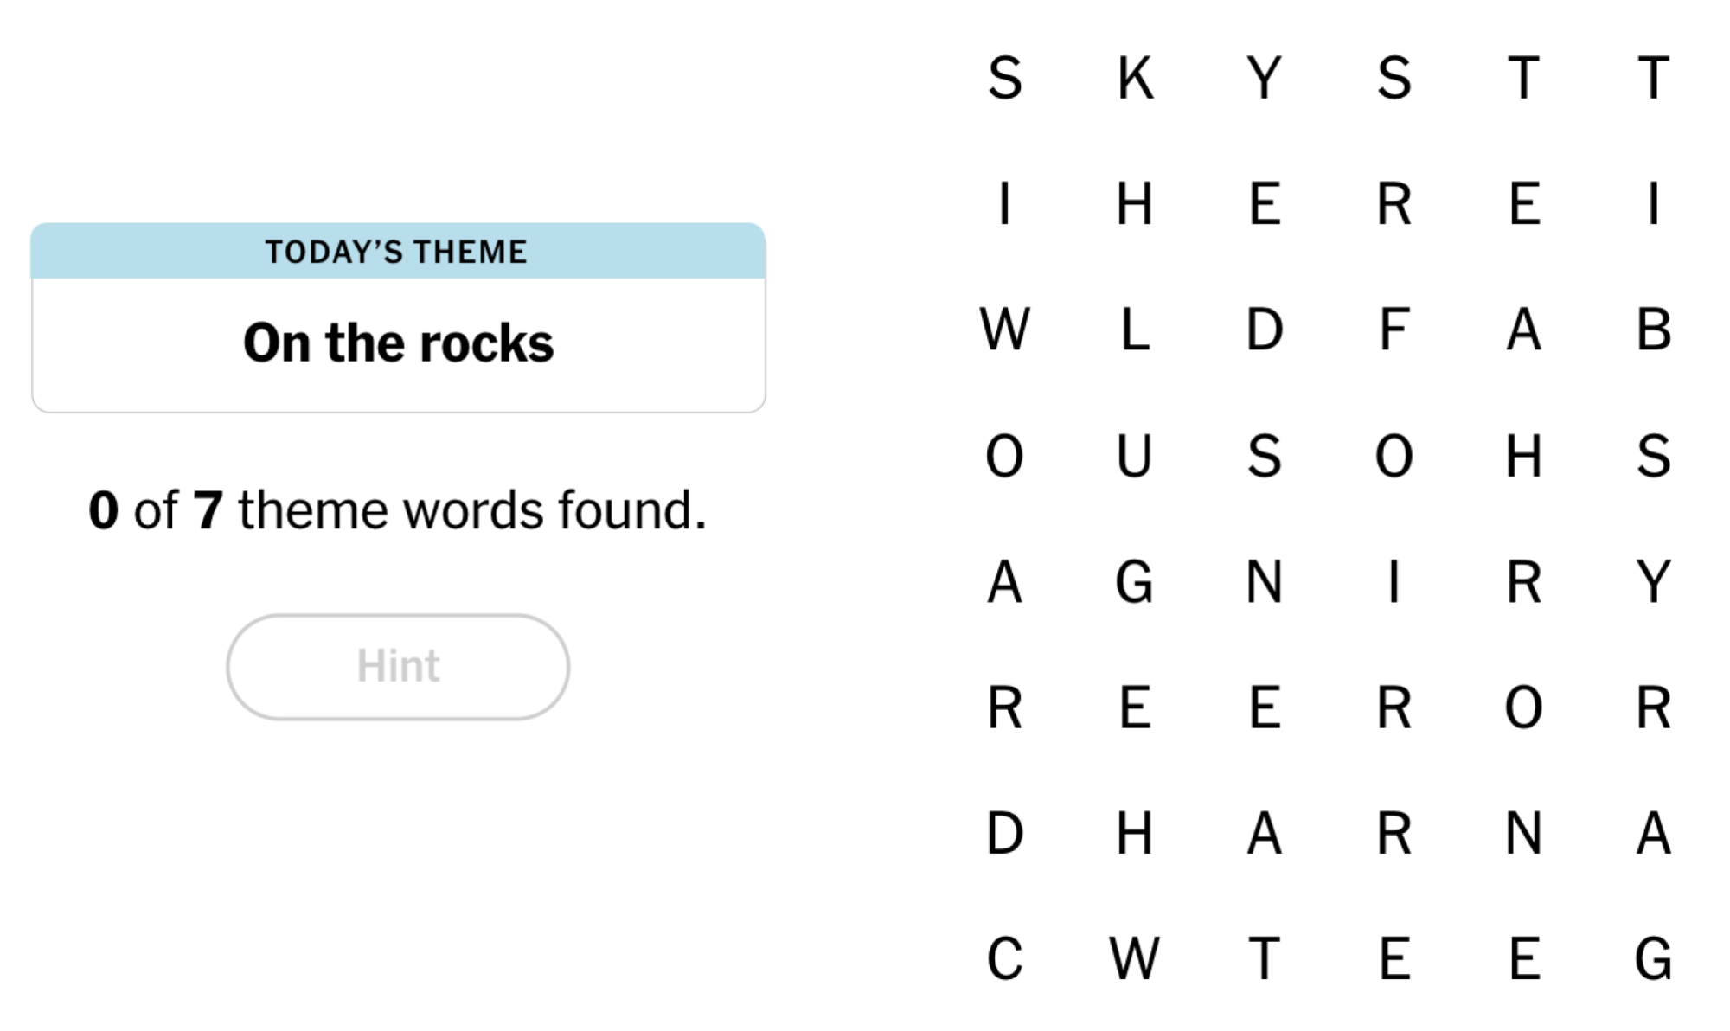
Task: Click the letter N in row five
Action: (1265, 584)
